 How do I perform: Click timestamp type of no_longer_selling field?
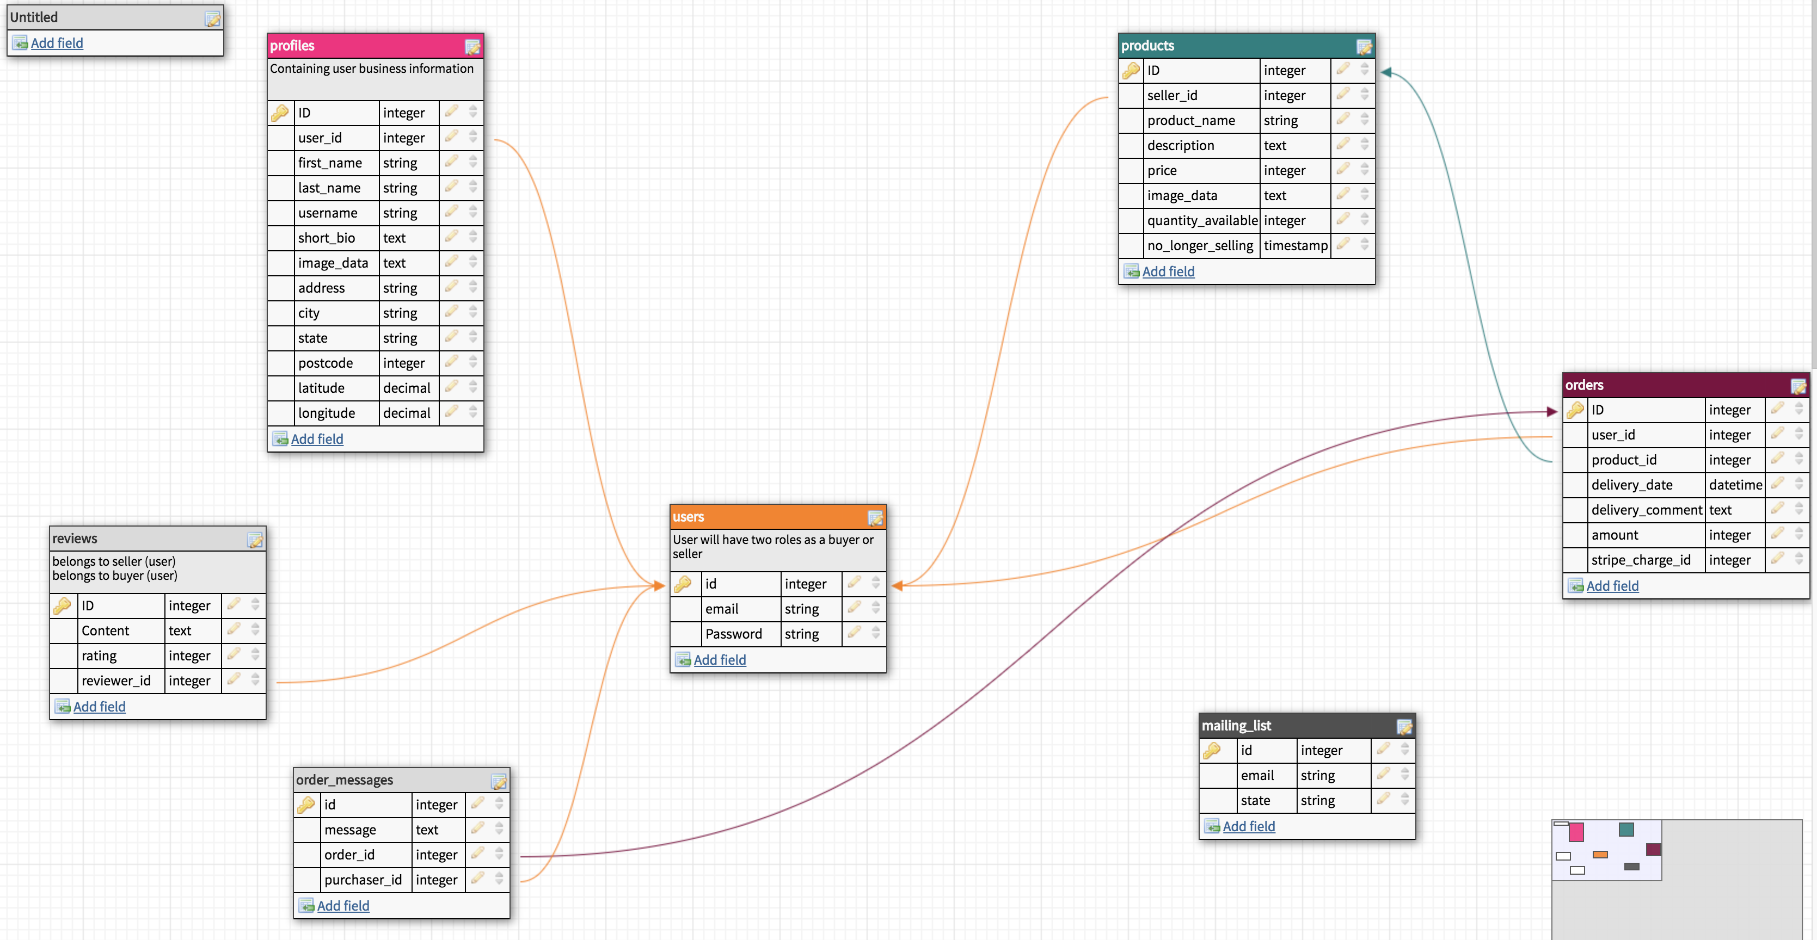click(1295, 246)
